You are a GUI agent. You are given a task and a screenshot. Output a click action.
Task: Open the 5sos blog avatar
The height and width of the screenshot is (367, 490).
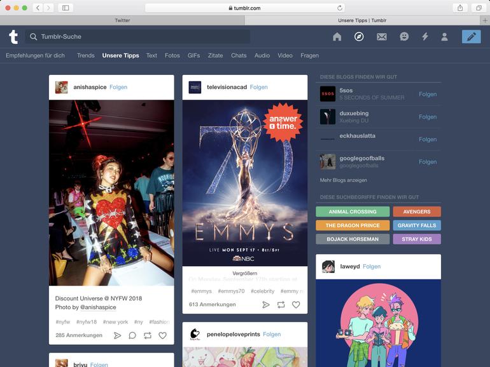tap(328, 94)
